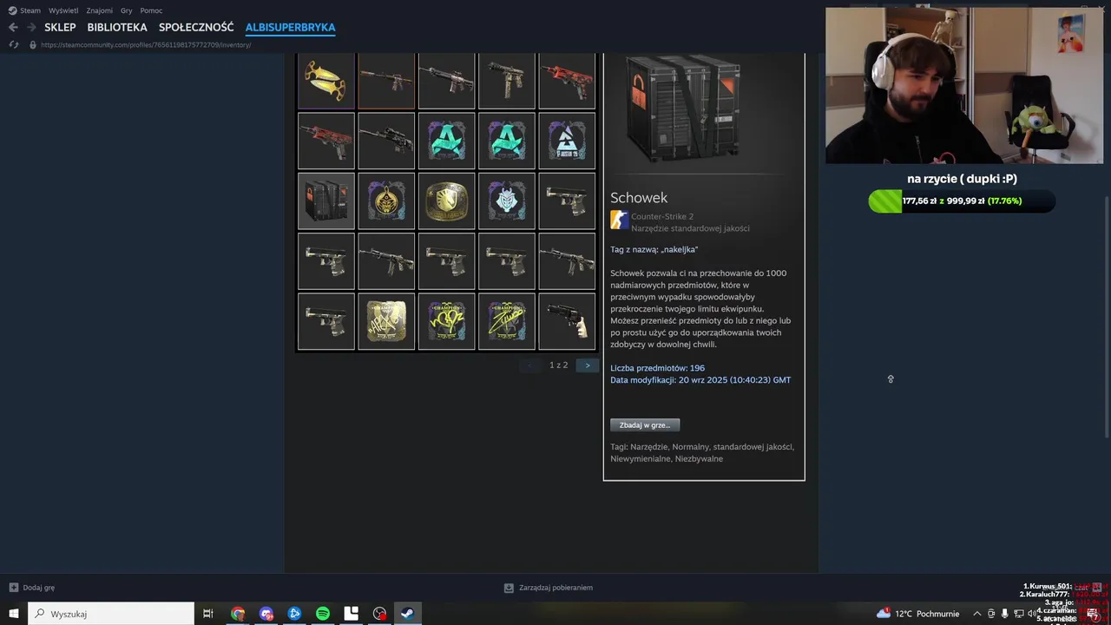
Task: Switch to the SKLEP tab
Action: 60,28
